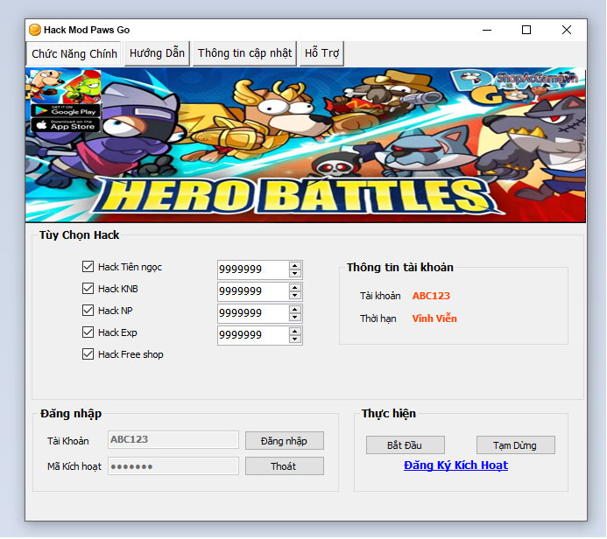Raise Hack Exp value using up arrow
The height and width of the screenshot is (539, 607).
pyautogui.click(x=295, y=332)
